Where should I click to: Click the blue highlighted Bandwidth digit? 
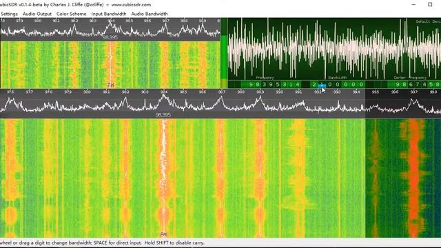pos(322,84)
